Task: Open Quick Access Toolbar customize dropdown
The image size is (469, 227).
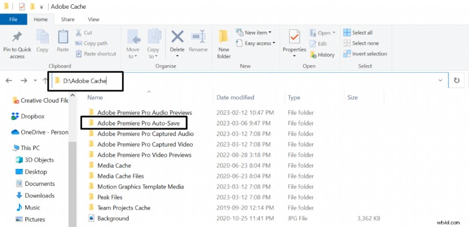Action: (x=42, y=7)
